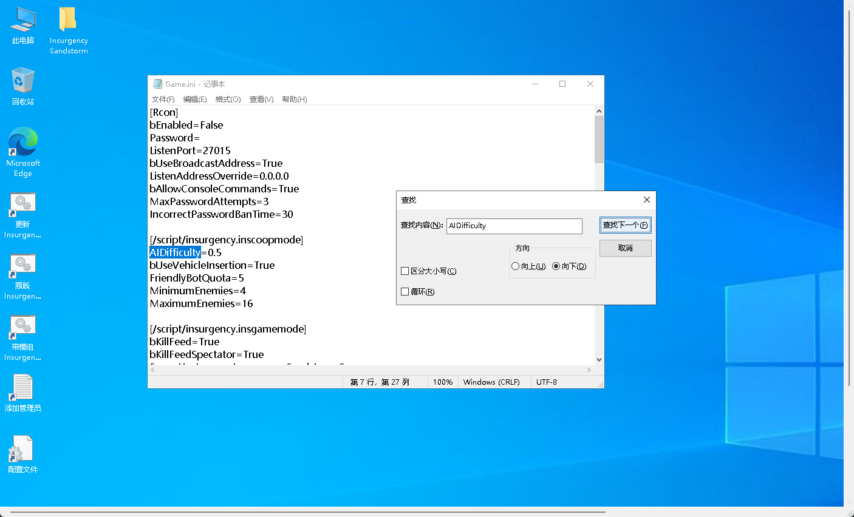The width and height of the screenshot is (854, 517).
Task: Click the 'ListenAddressOverride=0.0.0.0' line
Action: point(219,176)
